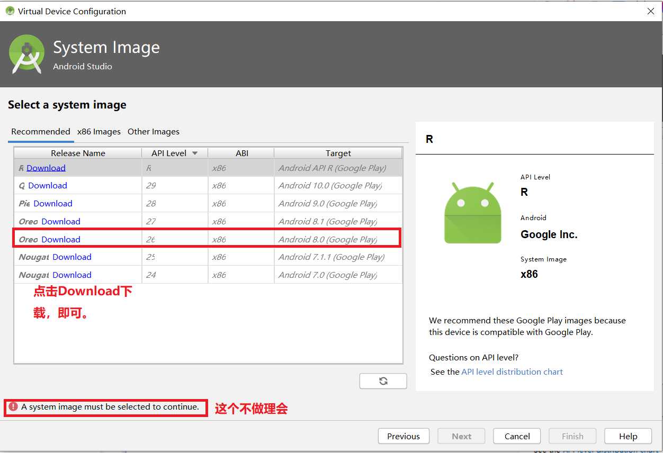This screenshot has width=663, height=453.
Task: Download the Pie API 28 image
Action: (x=53, y=203)
